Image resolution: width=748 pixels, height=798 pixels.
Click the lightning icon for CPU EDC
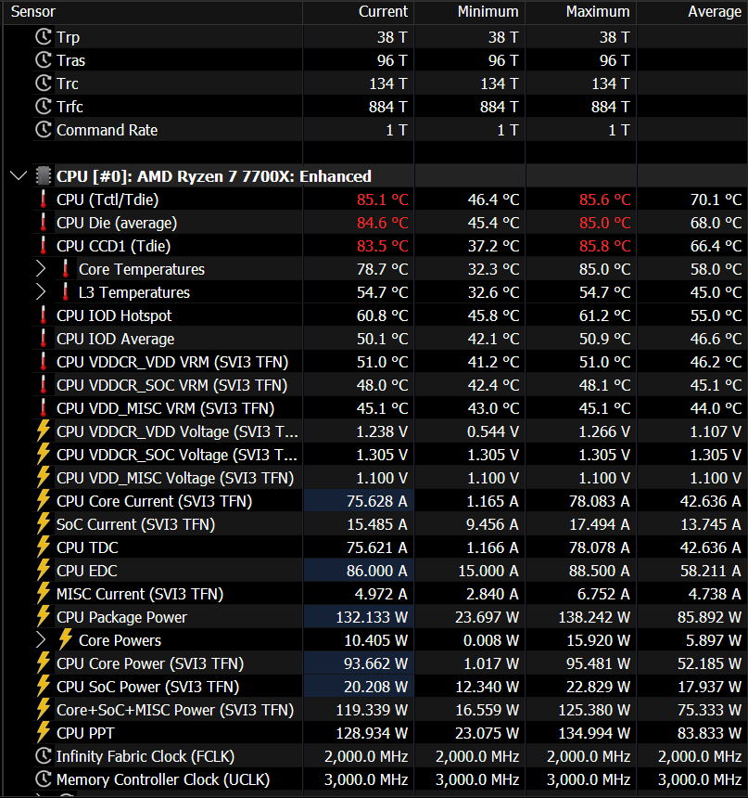[x=44, y=571]
